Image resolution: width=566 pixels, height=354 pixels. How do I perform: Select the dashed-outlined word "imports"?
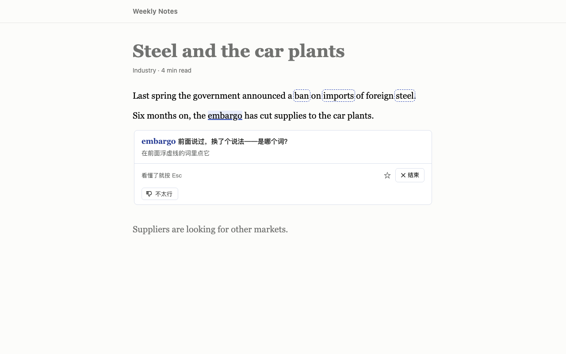click(x=339, y=96)
